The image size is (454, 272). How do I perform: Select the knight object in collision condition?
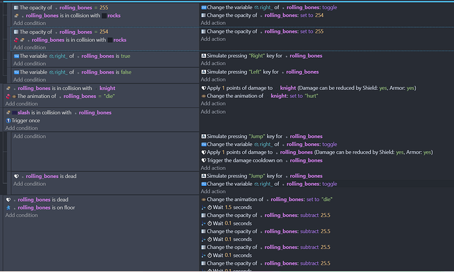click(107, 88)
